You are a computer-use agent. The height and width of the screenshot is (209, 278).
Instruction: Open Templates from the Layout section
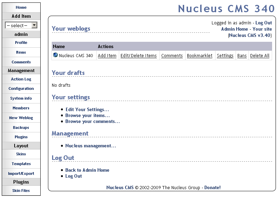click(21, 164)
